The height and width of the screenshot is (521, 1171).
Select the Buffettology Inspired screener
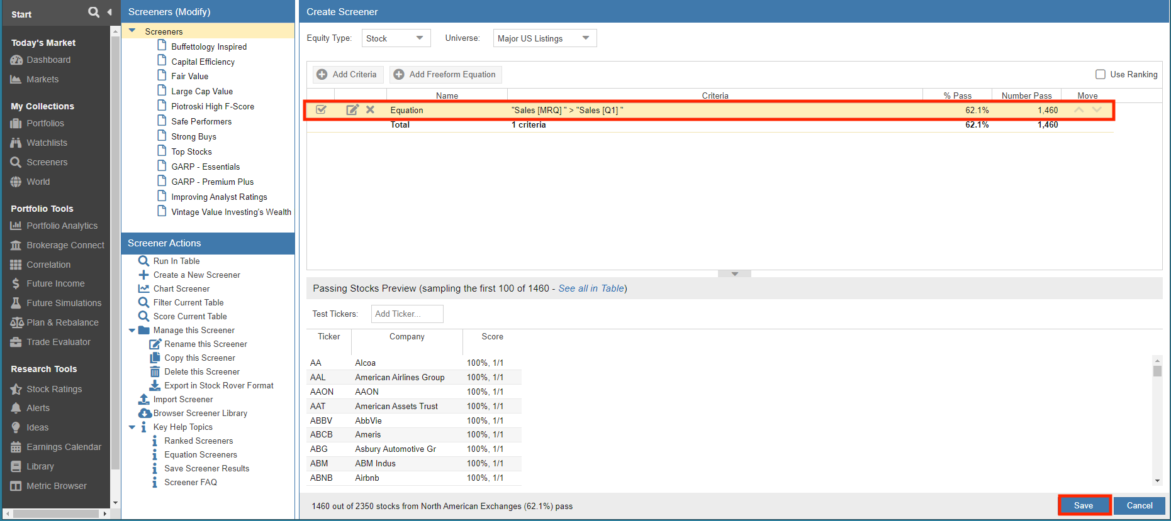tap(209, 47)
